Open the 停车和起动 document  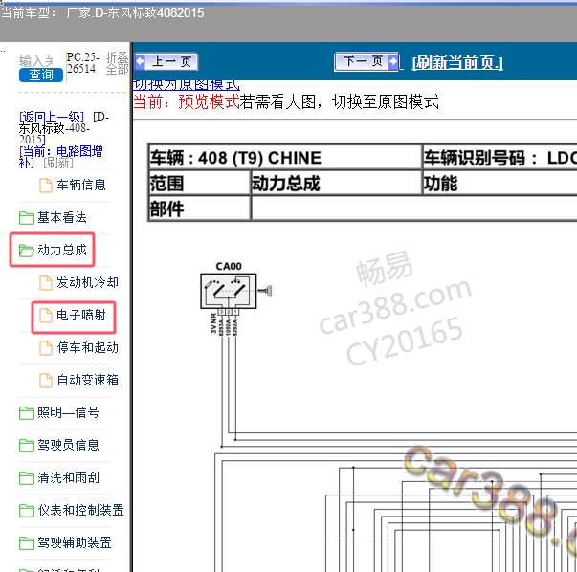(x=87, y=347)
